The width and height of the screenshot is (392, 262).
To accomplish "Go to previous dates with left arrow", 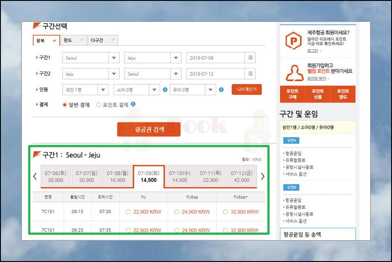I will (35, 176).
